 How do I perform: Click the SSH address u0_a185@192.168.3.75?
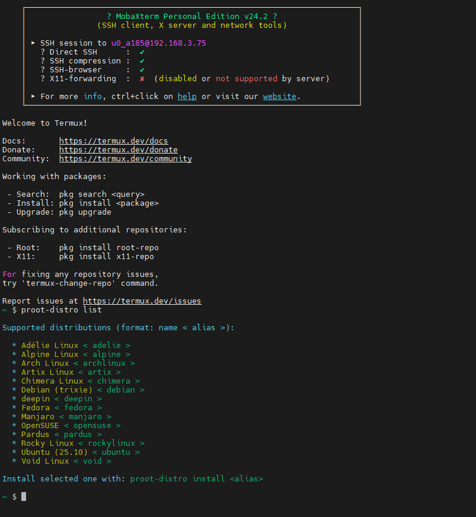[158, 43]
